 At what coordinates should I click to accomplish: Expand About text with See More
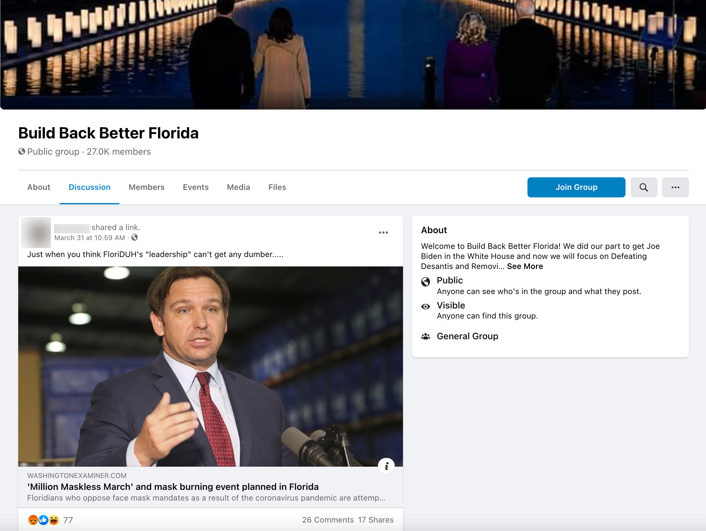[525, 266]
